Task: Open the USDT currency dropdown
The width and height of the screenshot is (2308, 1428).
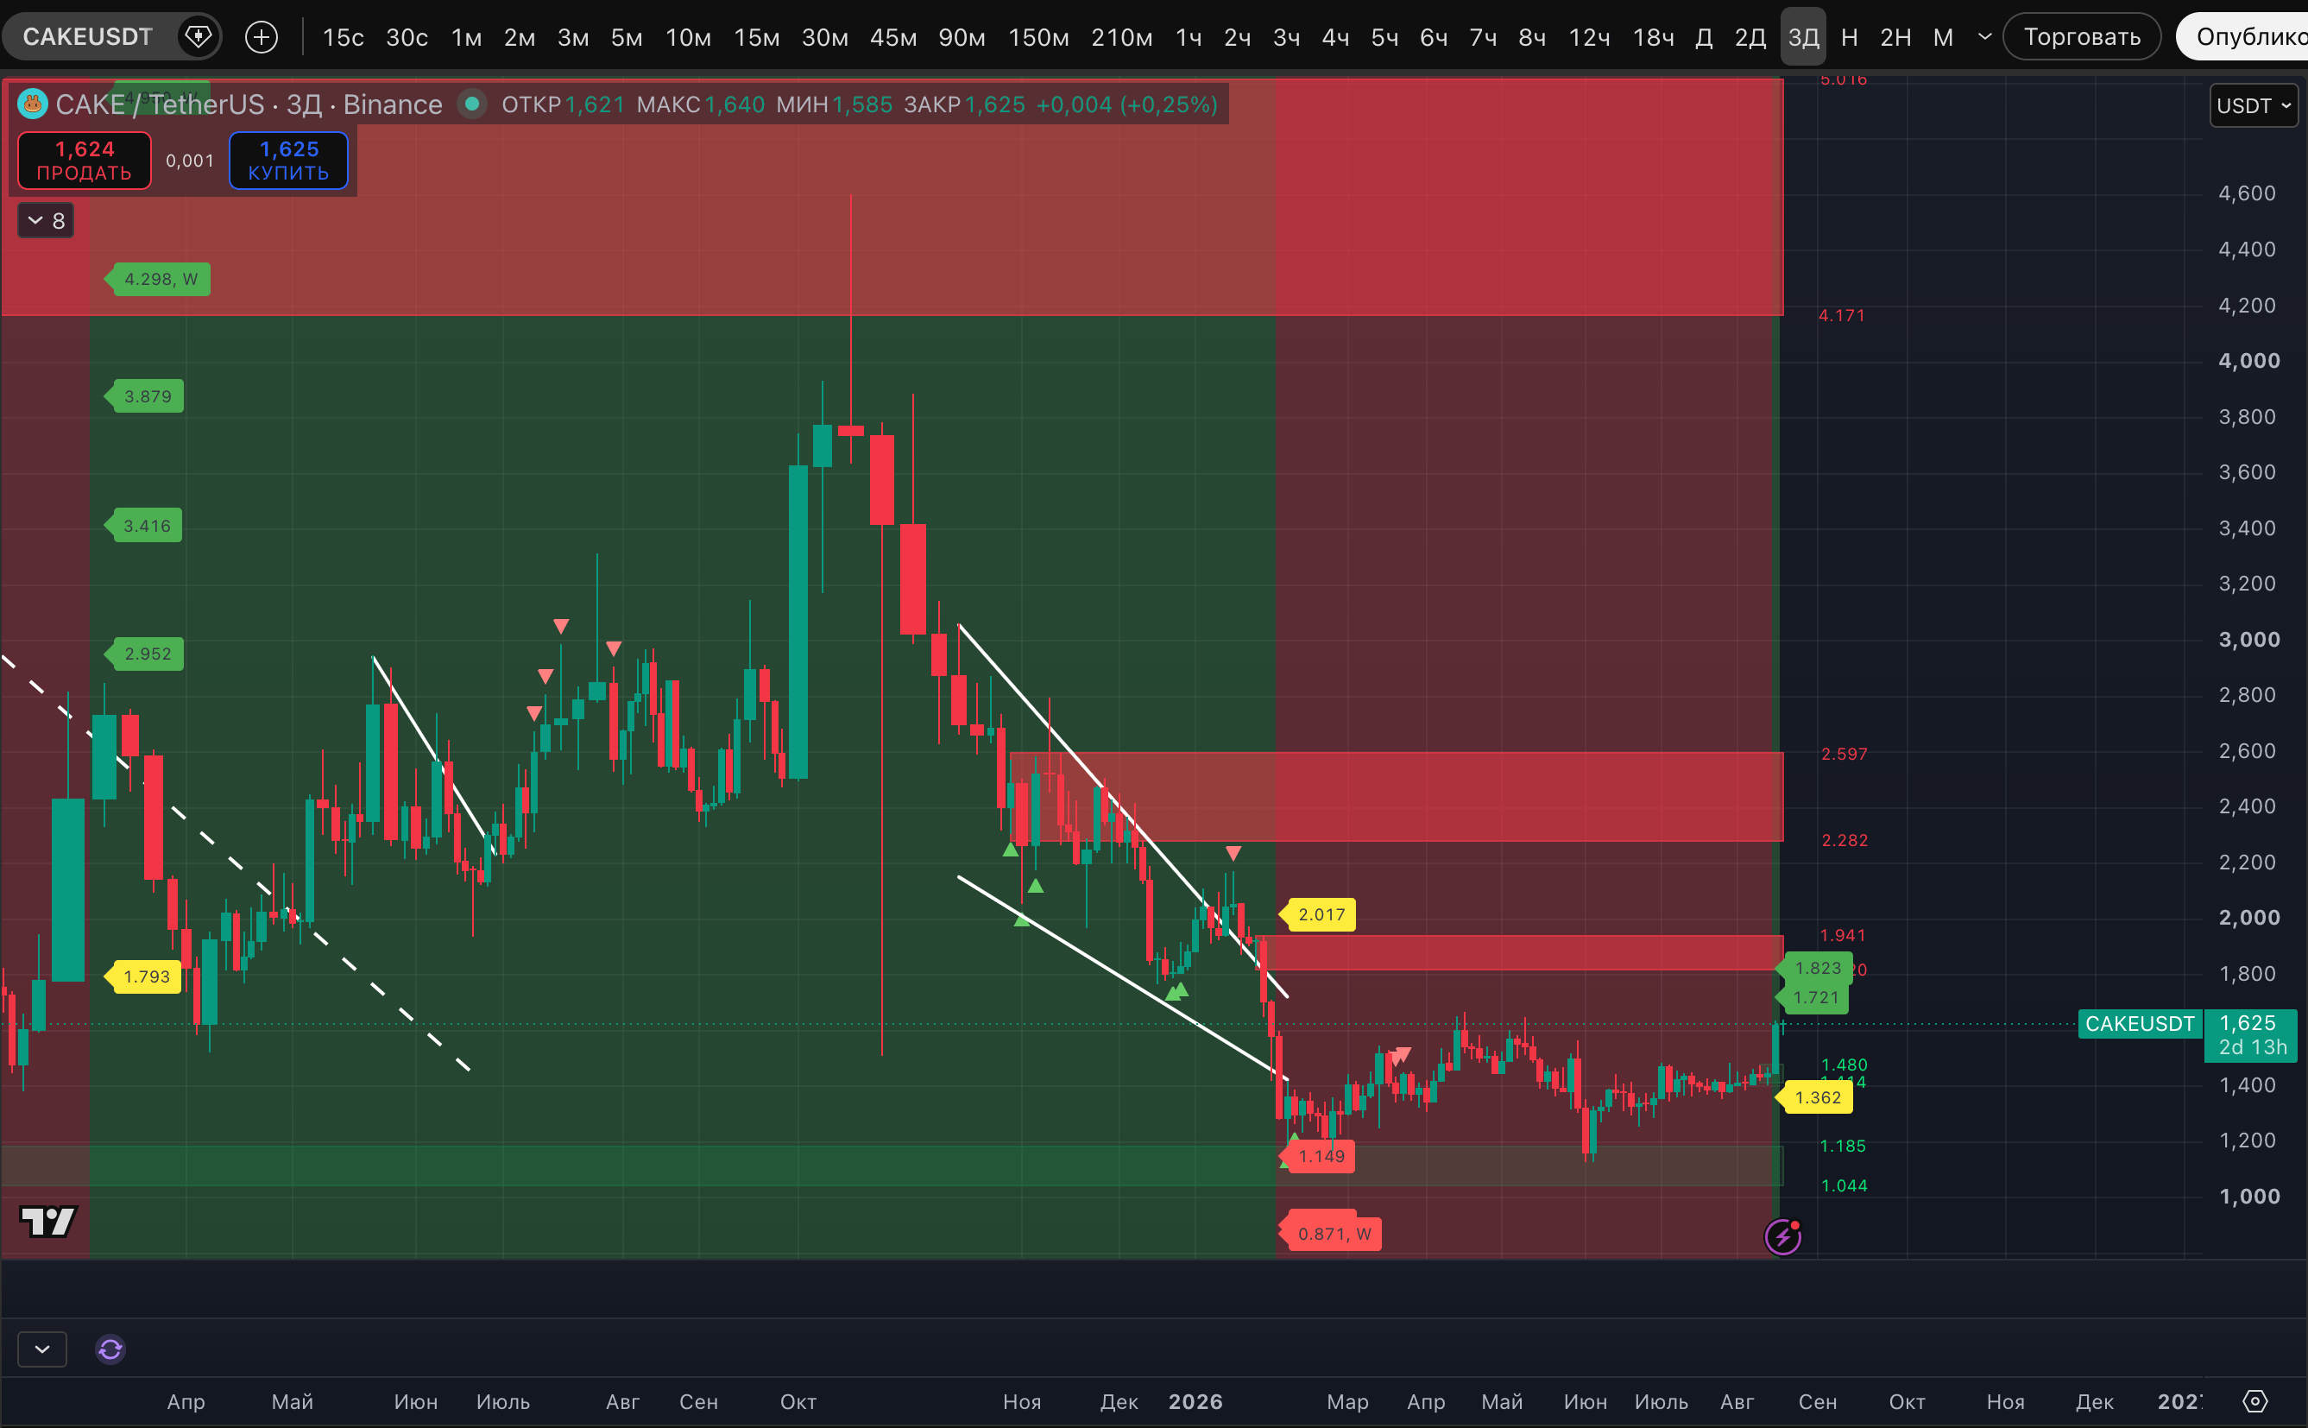Action: tap(2254, 104)
